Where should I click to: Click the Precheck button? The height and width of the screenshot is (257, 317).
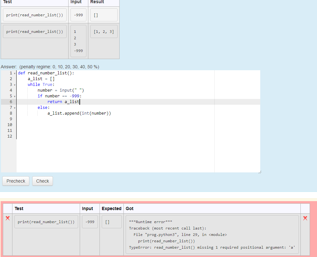16,181
